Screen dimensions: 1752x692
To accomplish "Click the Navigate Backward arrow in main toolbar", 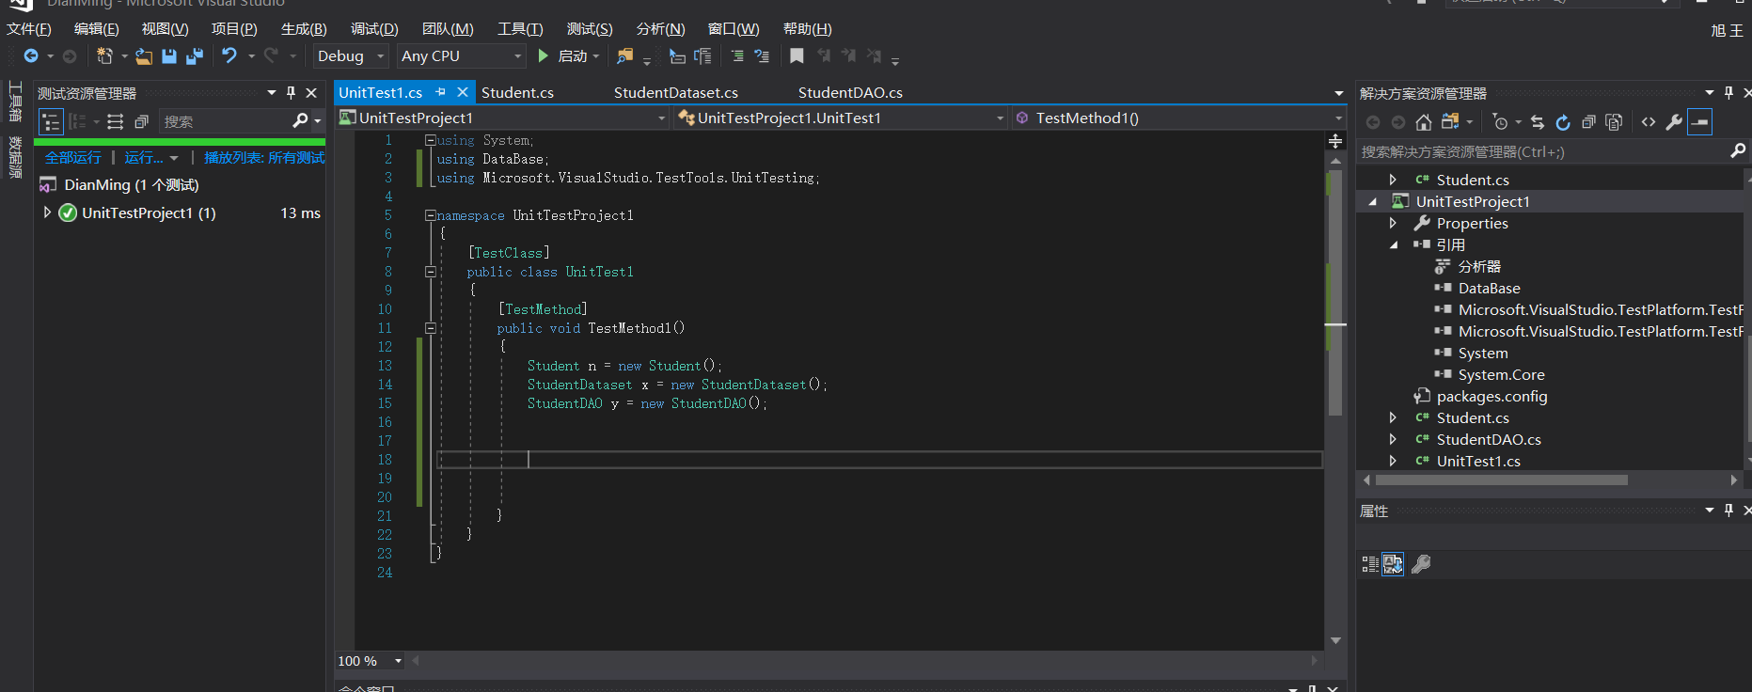I will tap(31, 56).
